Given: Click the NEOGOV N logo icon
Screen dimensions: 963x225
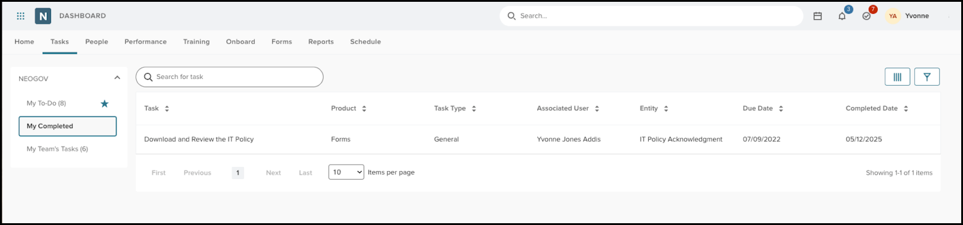Looking at the screenshot, I should (x=43, y=16).
